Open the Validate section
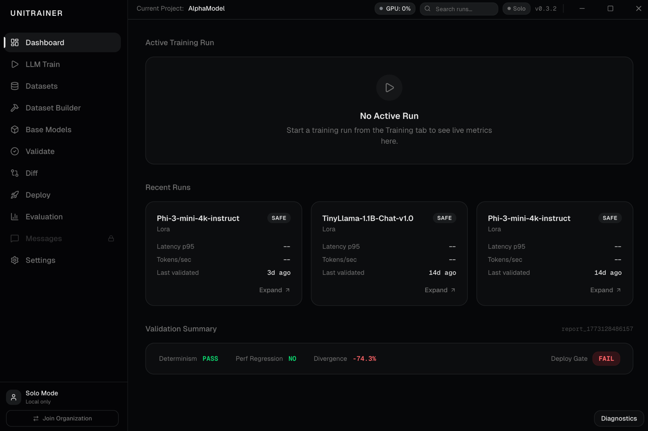The height and width of the screenshot is (431, 648). [40, 151]
